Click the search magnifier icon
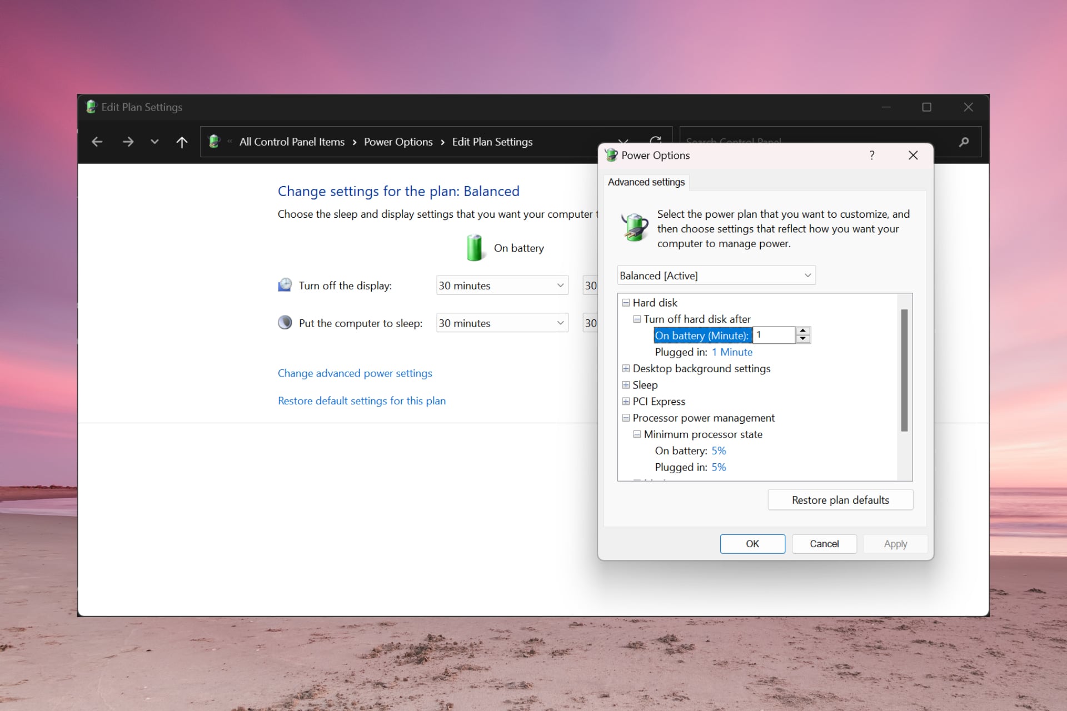 (964, 142)
